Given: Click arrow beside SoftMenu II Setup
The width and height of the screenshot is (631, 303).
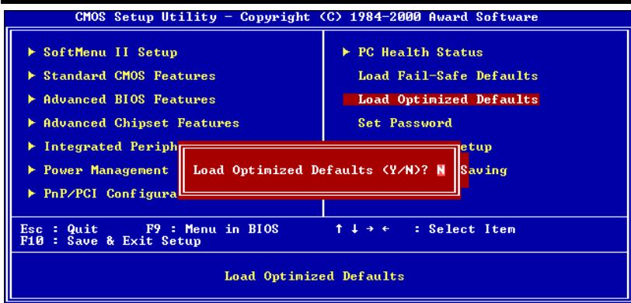Looking at the screenshot, I should tap(32, 52).
